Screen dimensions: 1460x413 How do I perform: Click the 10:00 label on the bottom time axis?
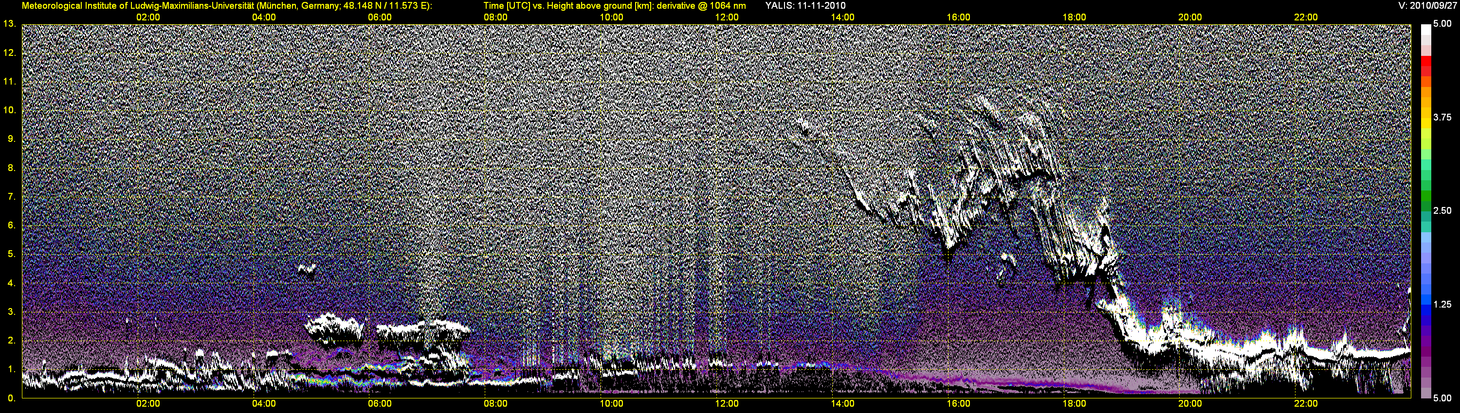pos(611,403)
